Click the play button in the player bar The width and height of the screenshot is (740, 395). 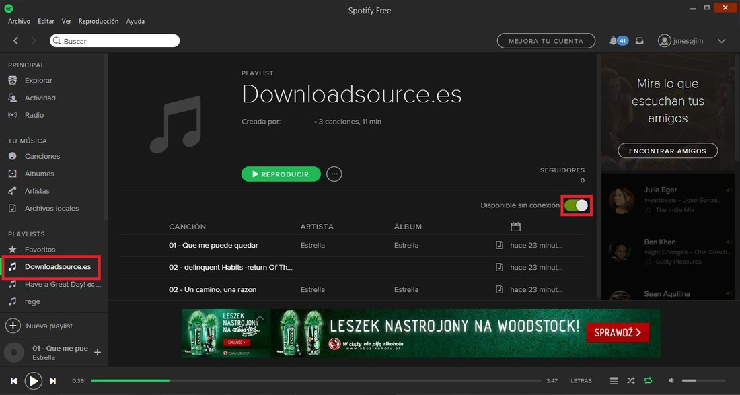[x=34, y=380]
